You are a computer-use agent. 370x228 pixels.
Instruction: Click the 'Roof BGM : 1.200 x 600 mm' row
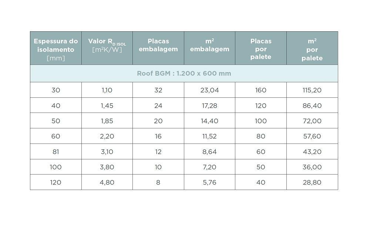(184, 73)
